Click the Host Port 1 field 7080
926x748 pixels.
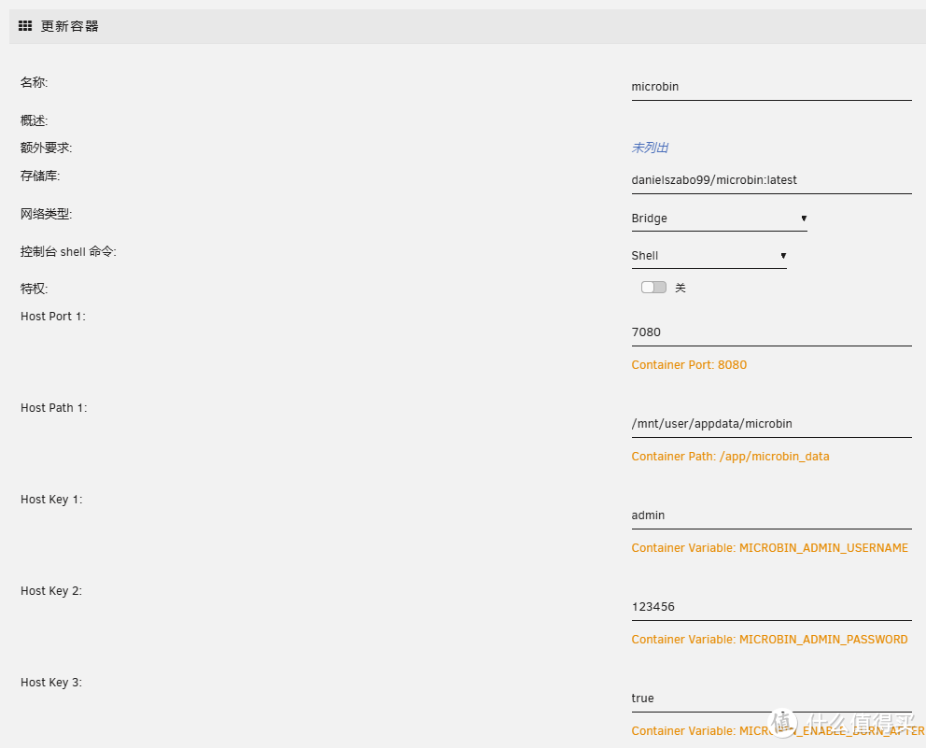[771, 332]
